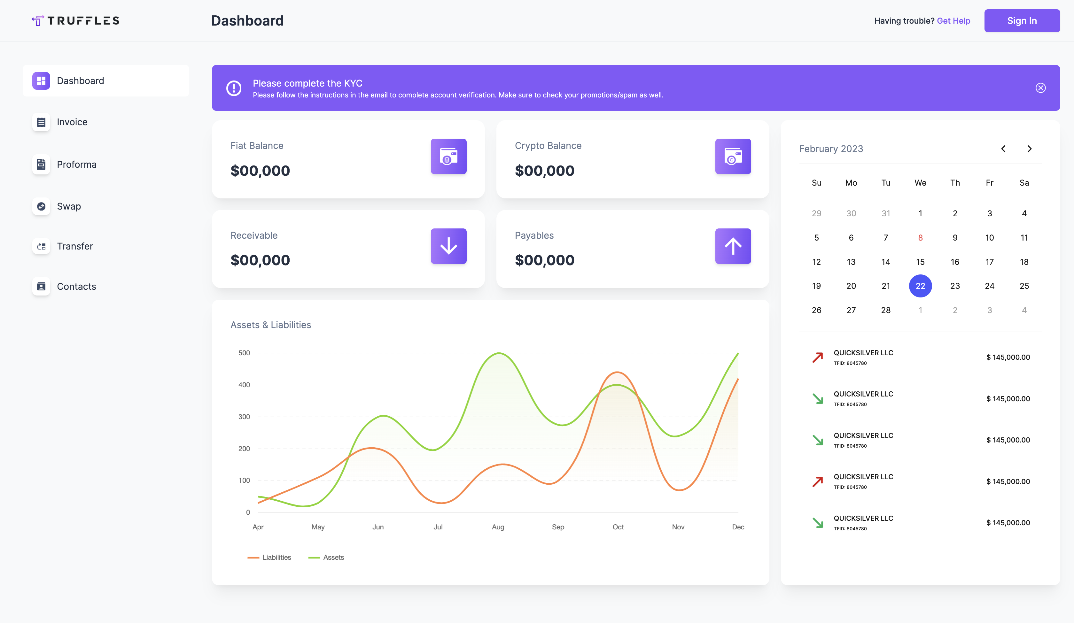Go to previous month in calendar

point(1003,149)
